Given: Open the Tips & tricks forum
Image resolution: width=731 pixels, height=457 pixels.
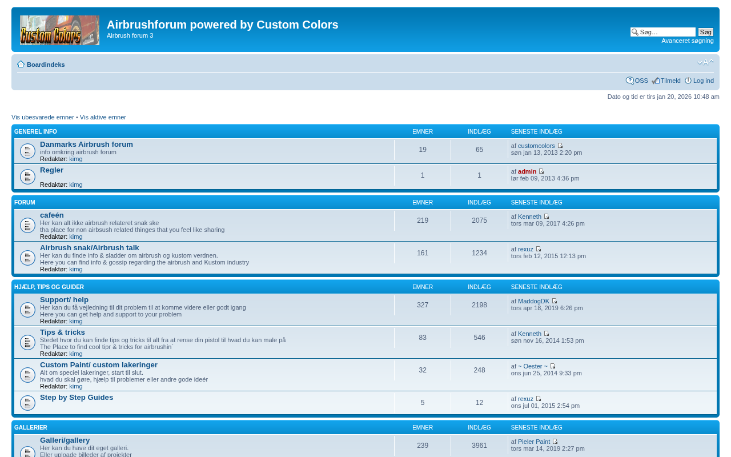Looking at the screenshot, I should [62, 332].
